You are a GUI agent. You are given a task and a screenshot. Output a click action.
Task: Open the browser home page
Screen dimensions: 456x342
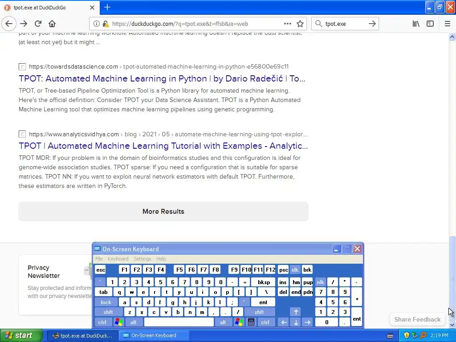tap(52, 24)
